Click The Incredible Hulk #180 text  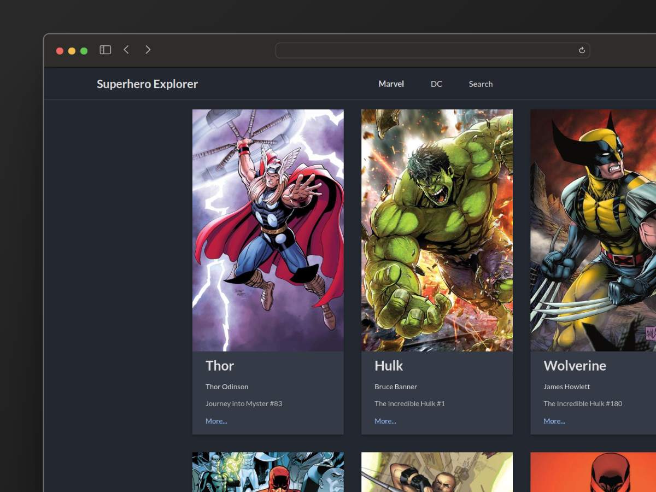tap(583, 403)
